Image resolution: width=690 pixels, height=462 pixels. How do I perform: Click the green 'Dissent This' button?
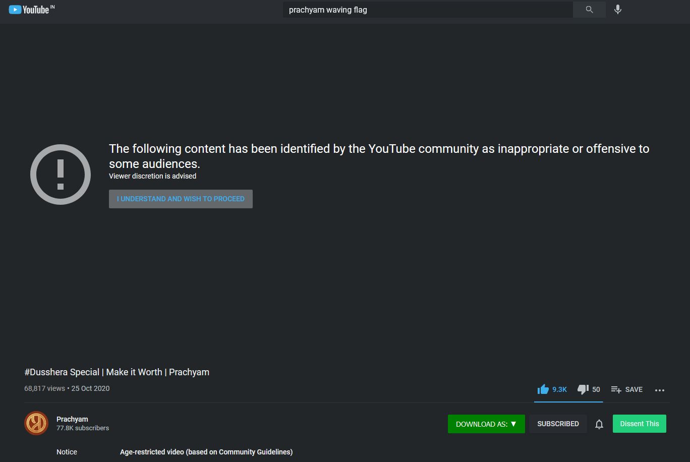639,424
